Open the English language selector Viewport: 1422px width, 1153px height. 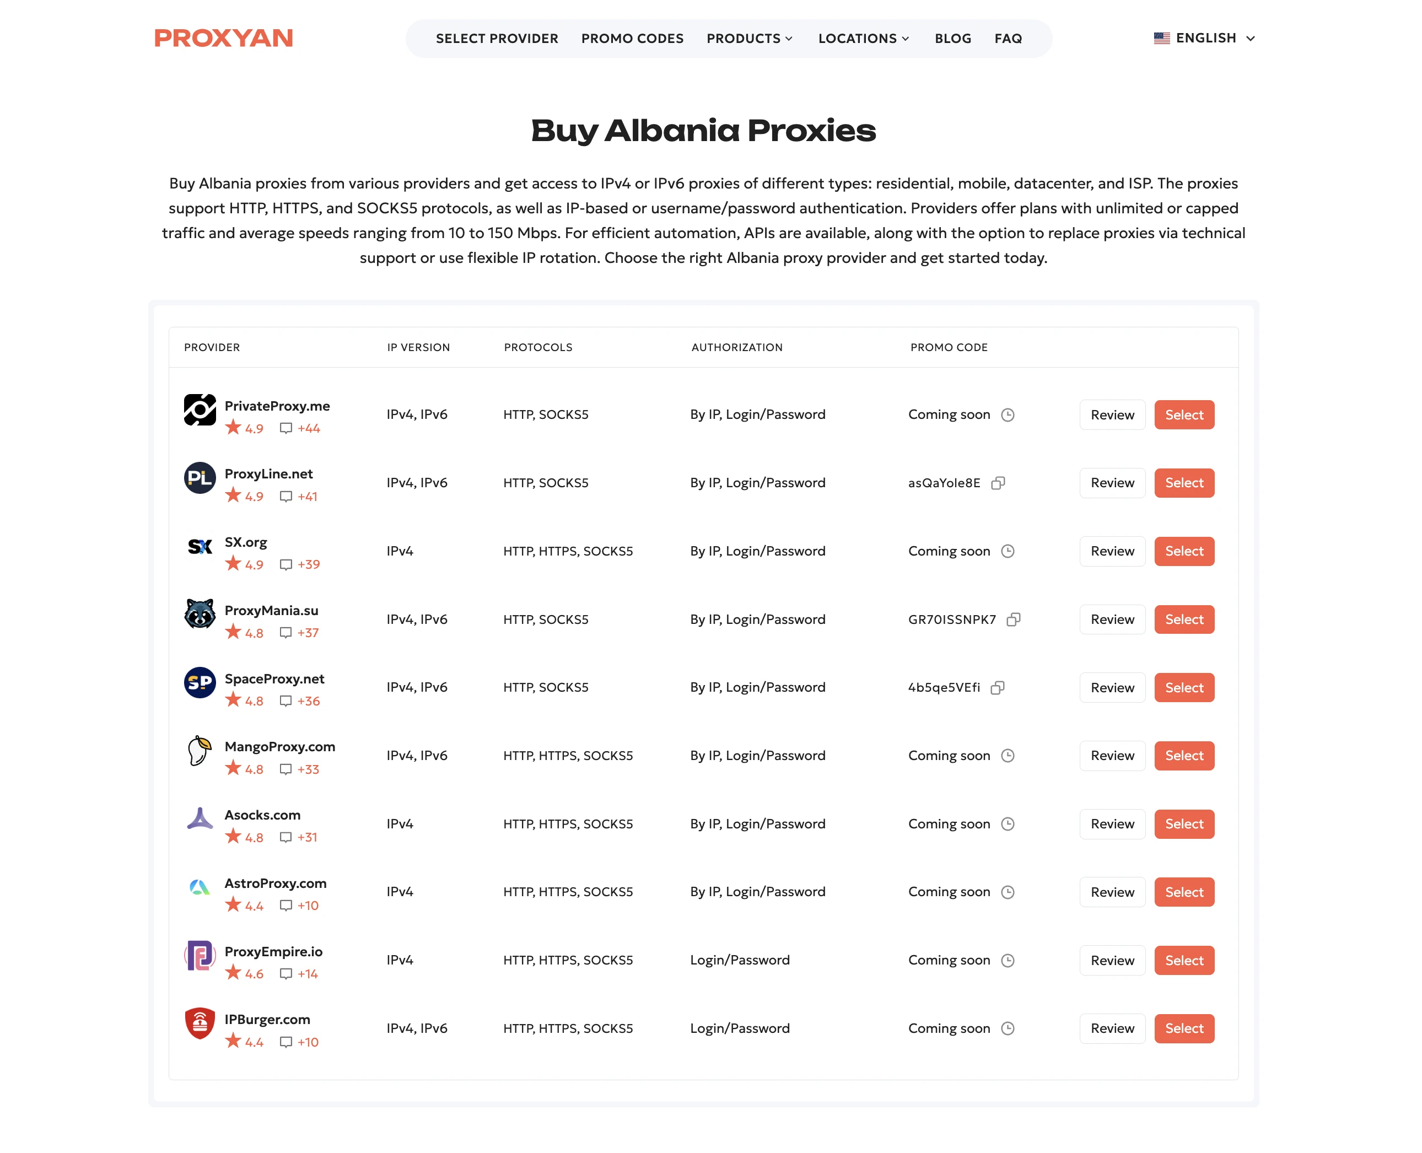pos(1204,38)
